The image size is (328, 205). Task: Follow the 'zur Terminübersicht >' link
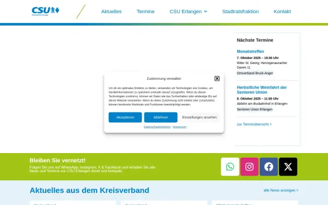[x=254, y=124]
